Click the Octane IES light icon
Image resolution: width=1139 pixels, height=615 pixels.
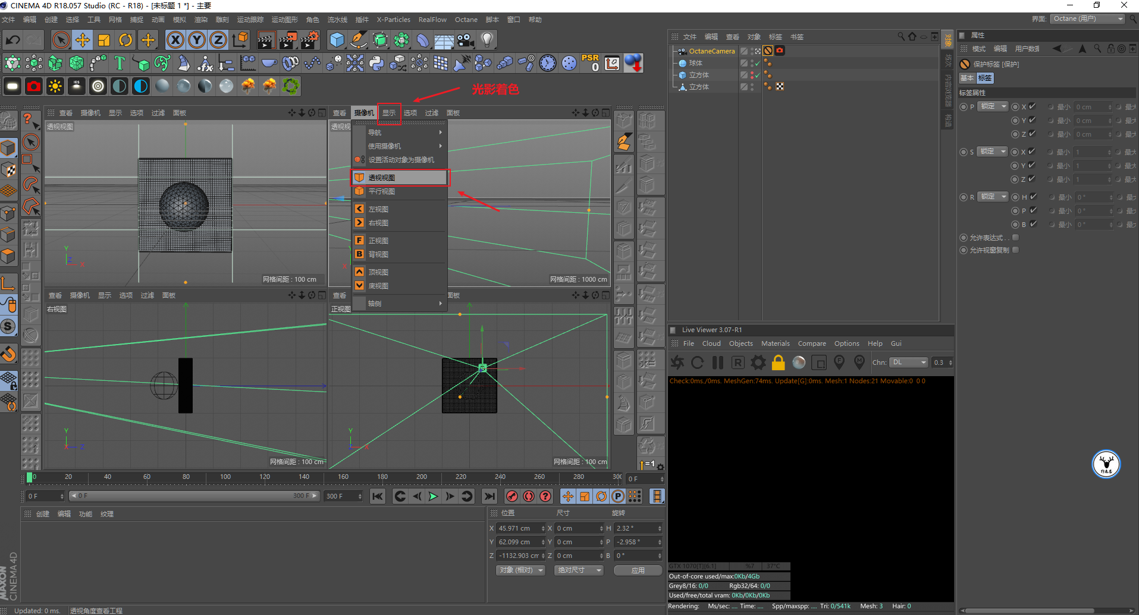pyautogui.click(x=77, y=86)
